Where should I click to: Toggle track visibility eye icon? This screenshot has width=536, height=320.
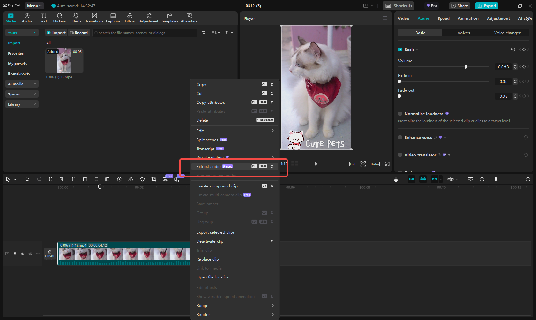23,254
